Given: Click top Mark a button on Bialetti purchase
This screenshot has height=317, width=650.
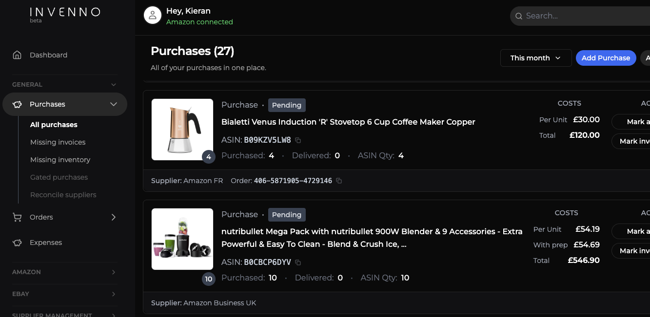Looking at the screenshot, I should [631, 122].
